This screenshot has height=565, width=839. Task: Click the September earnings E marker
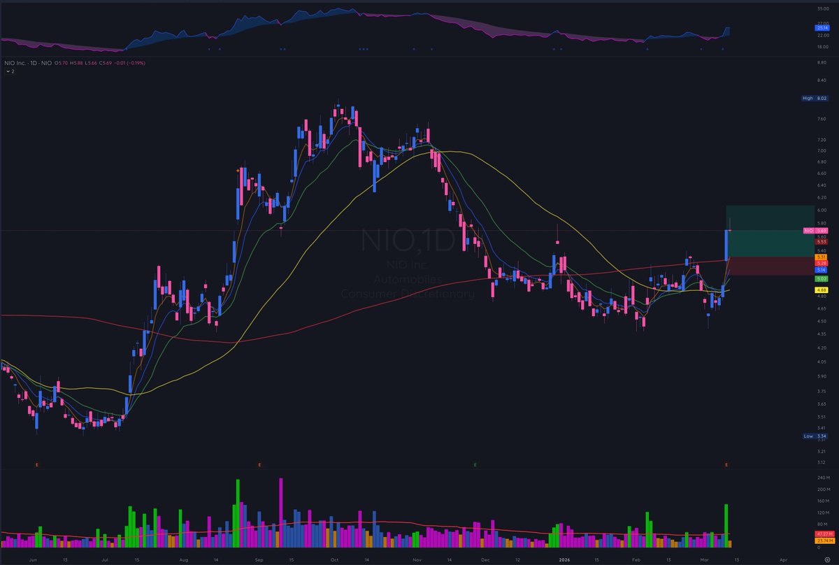(259, 464)
